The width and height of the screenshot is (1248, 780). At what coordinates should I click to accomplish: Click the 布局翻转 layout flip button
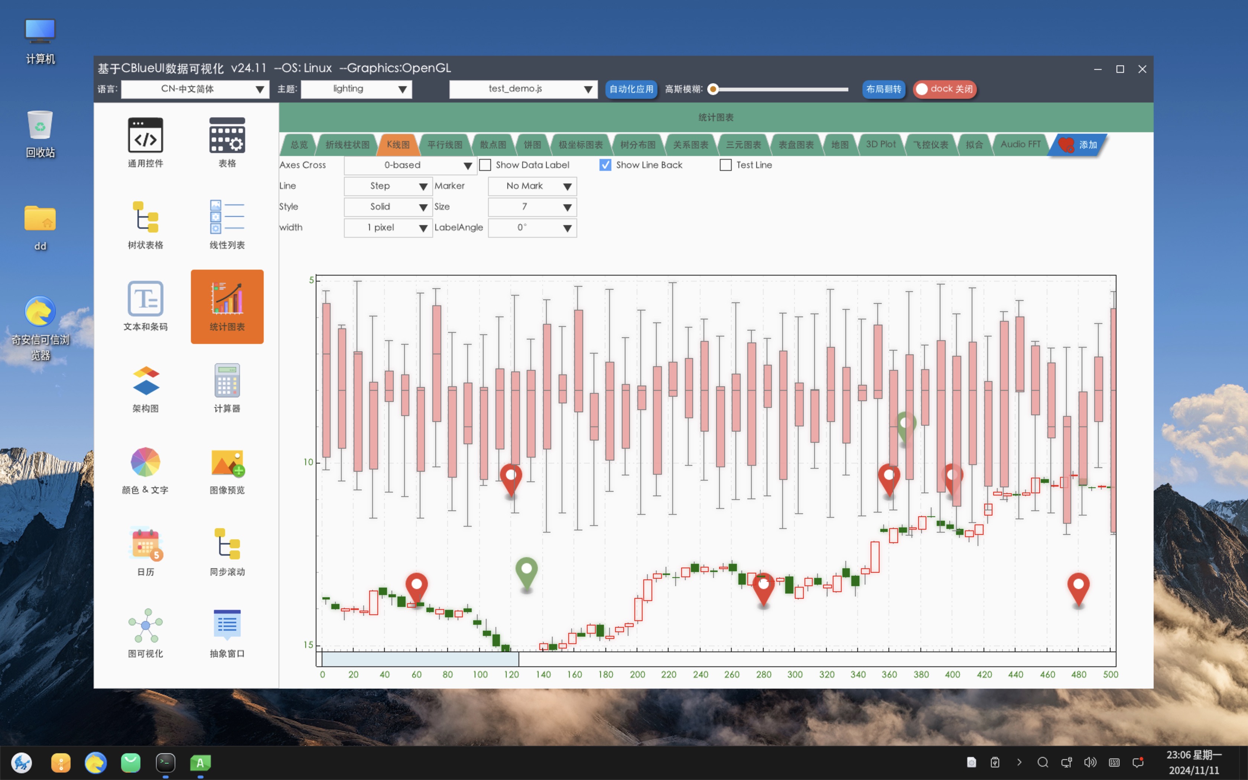click(883, 89)
